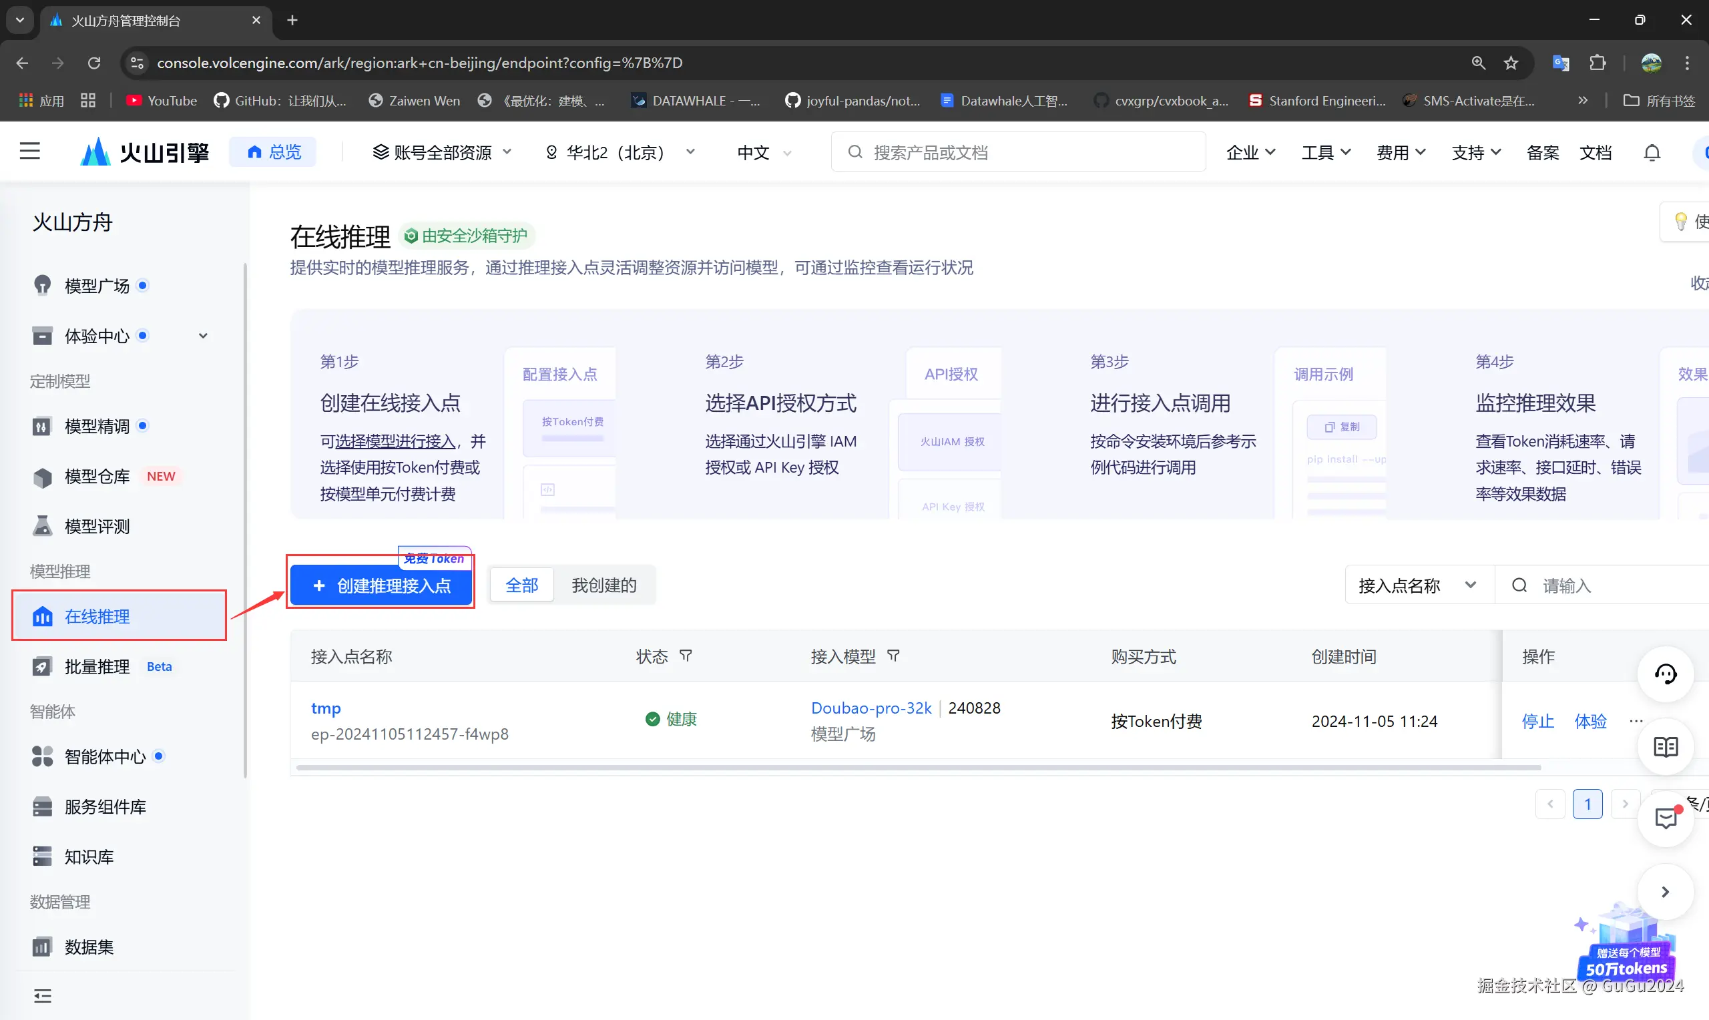Open 智能体中心 in the sidebar
Screen dimensions: 1709x1020
click(x=106, y=756)
